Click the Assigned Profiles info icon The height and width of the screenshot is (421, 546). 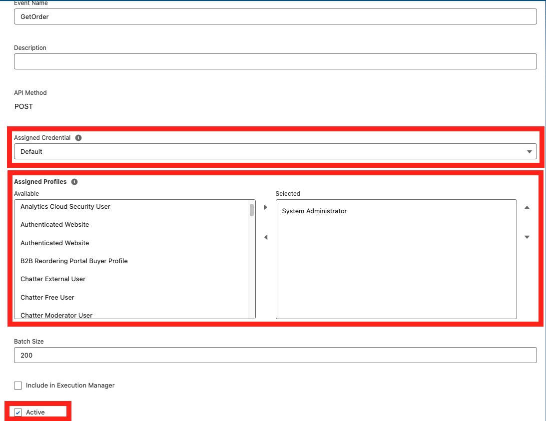pyautogui.click(x=74, y=182)
